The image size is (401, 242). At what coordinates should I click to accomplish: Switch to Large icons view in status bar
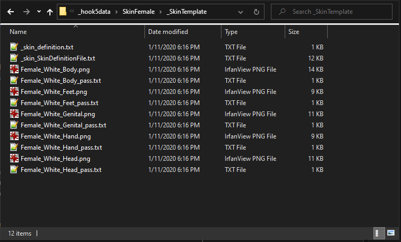[391, 233]
